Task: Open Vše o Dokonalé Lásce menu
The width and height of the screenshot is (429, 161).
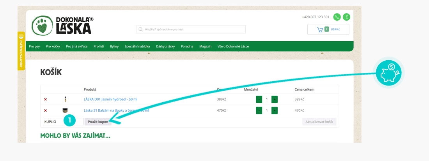Action: click(233, 46)
